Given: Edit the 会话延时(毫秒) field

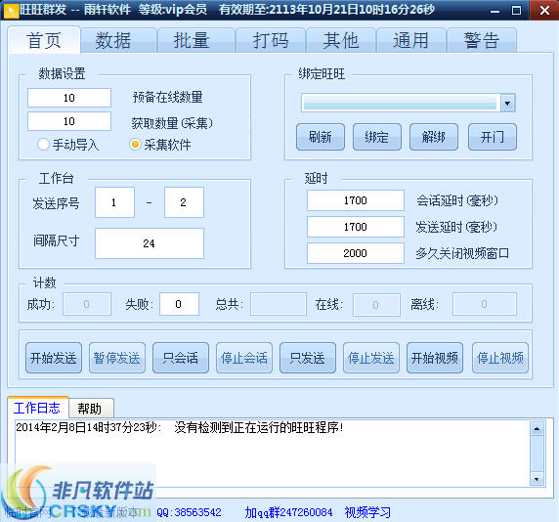Looking at the screenshot, I should pyautogui.click(x=356, y=200).
